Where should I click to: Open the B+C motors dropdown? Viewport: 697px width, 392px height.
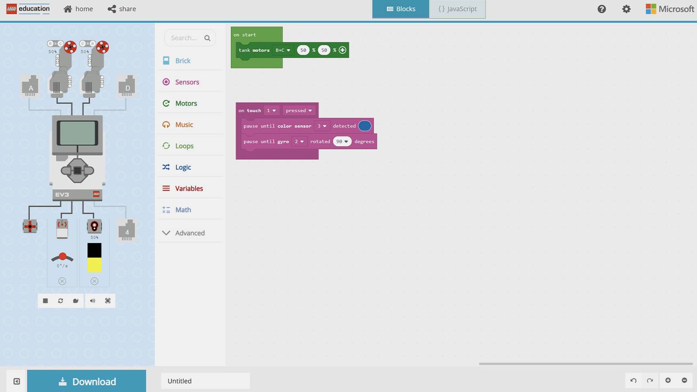coord(283,50)
